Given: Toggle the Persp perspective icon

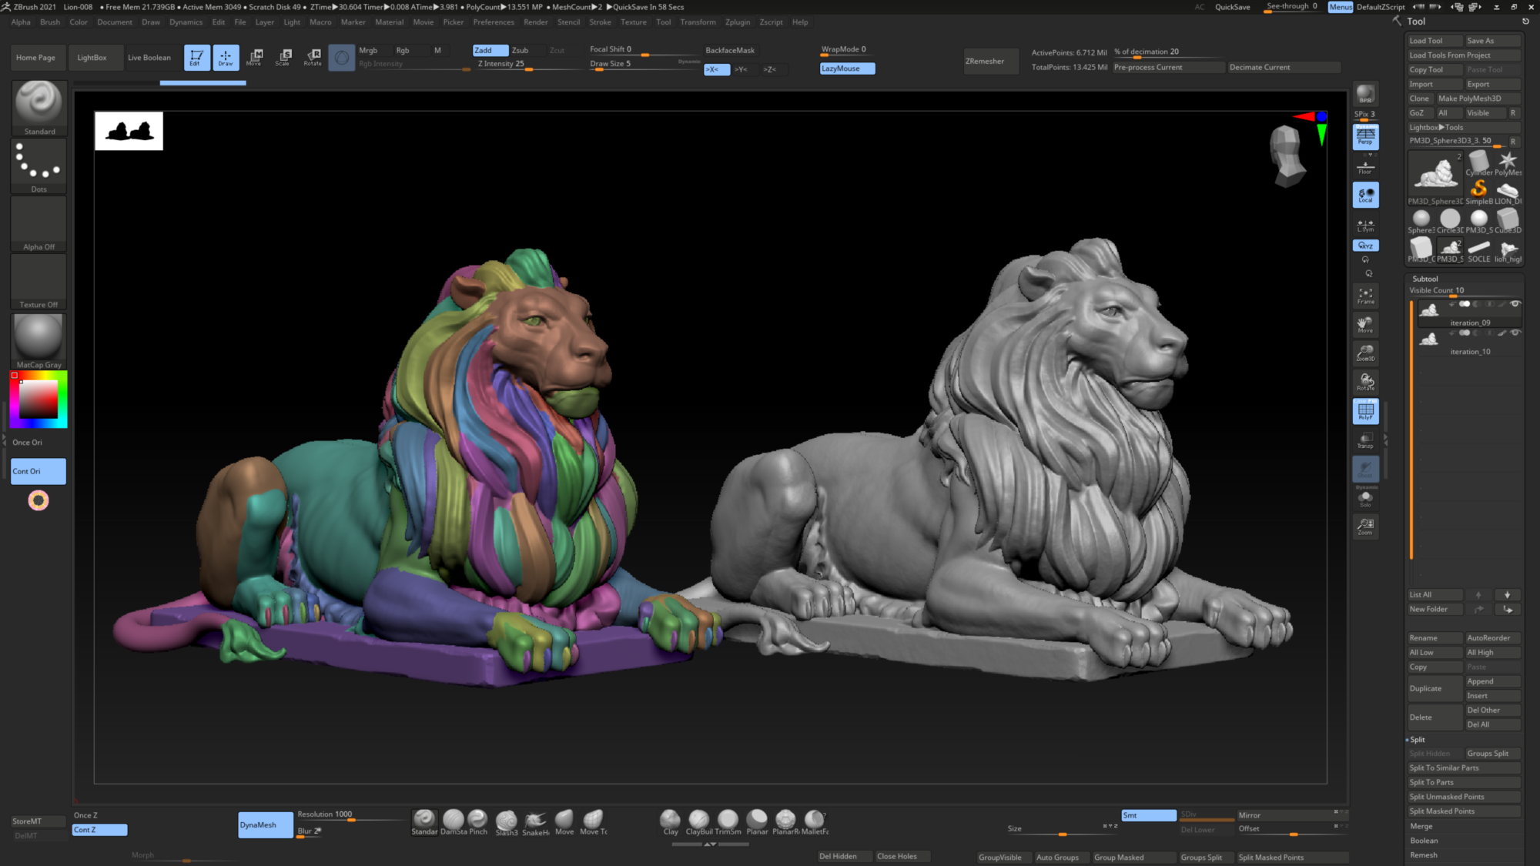Looking at the screenshot, I should pyautogui.click(x=1365, y=137).
